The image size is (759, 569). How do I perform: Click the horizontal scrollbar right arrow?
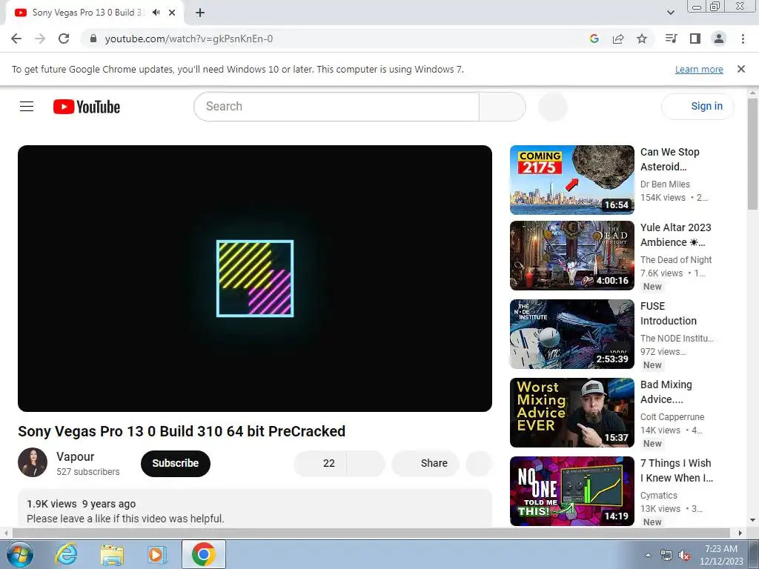coord(740,533)
